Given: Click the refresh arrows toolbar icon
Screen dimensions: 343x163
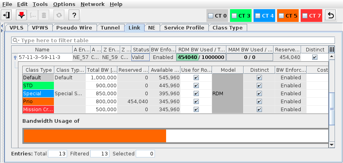Looking at the screenshot, I should pos(59,16).
